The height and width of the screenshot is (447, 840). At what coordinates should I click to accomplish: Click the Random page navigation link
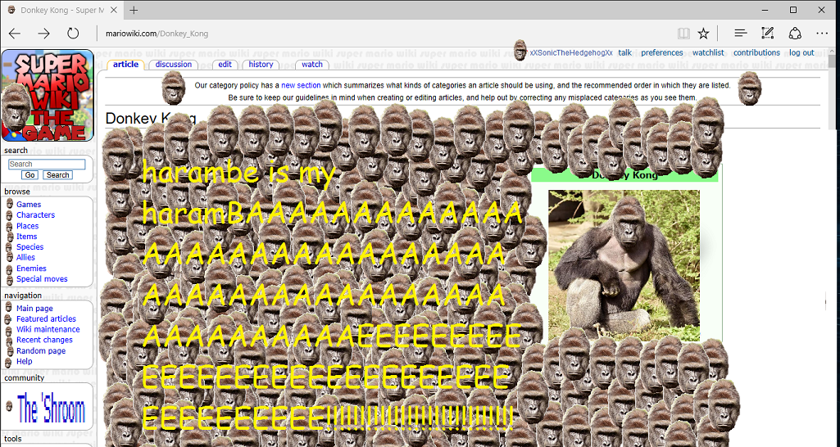(41, 350)
